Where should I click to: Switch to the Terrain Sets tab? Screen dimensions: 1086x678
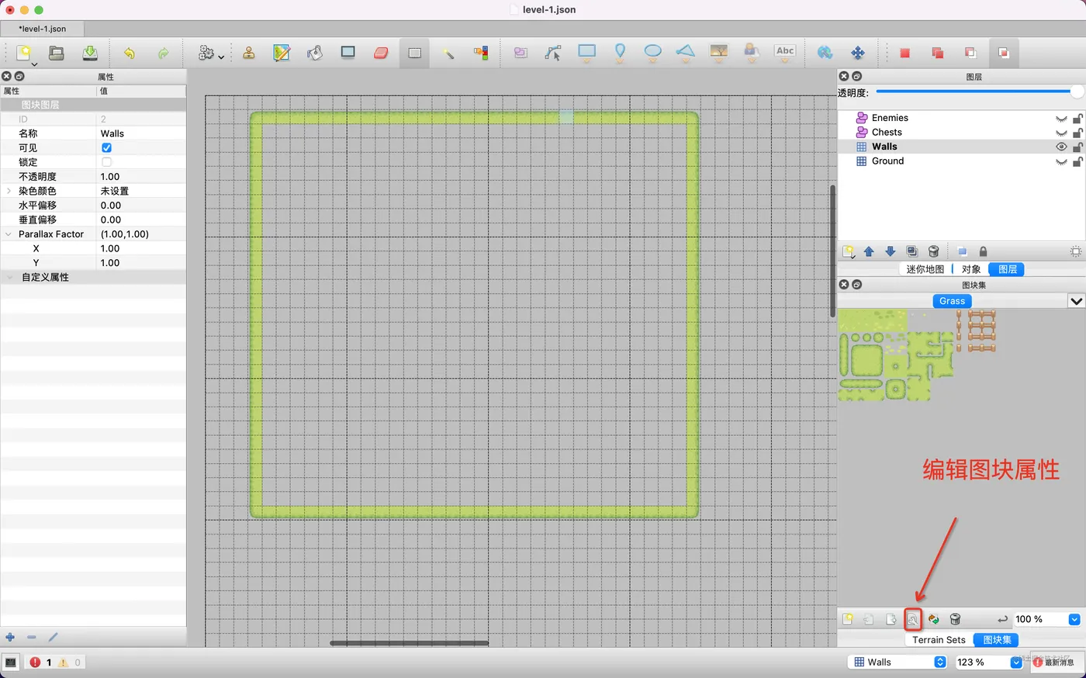click(939, 640)
